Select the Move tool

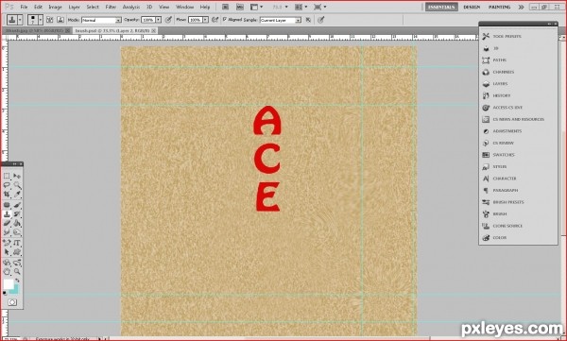[x=17, y=176]
